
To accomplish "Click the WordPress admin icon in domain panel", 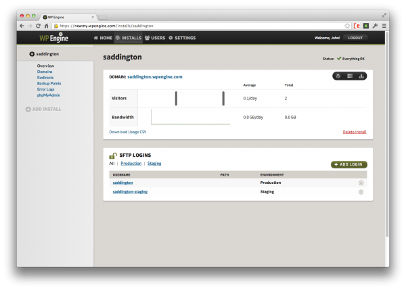I will pyautogui.click(x=338, y=76).
